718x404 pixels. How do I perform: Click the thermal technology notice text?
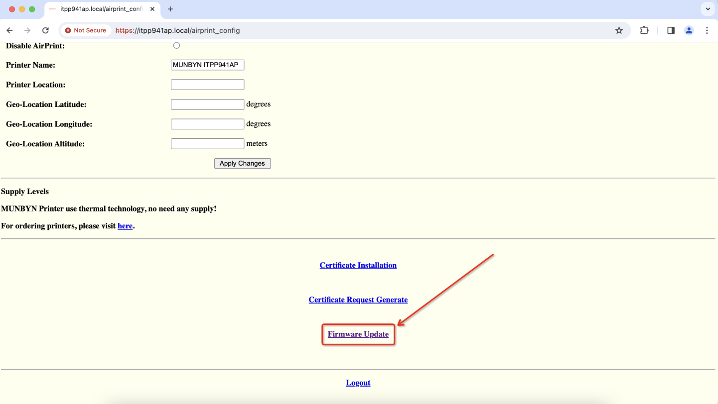point(109,209)
